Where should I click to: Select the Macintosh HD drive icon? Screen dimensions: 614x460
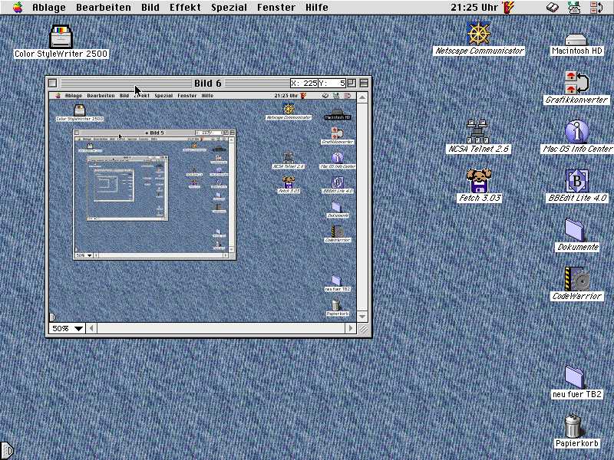(576, 39)
